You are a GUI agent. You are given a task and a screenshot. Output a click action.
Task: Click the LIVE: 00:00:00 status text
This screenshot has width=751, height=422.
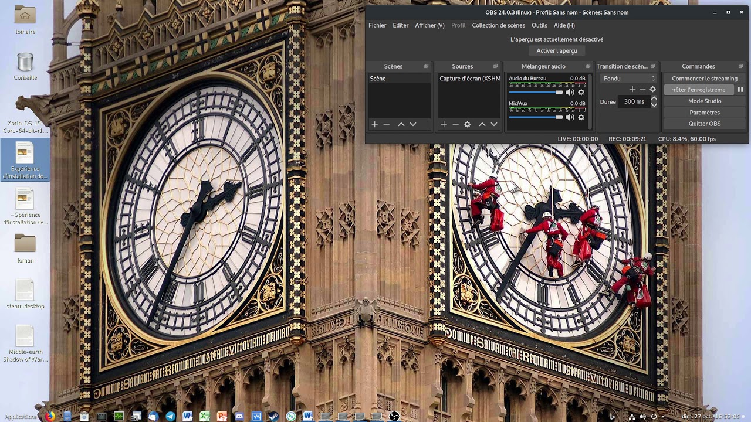(x=578, y=139)
